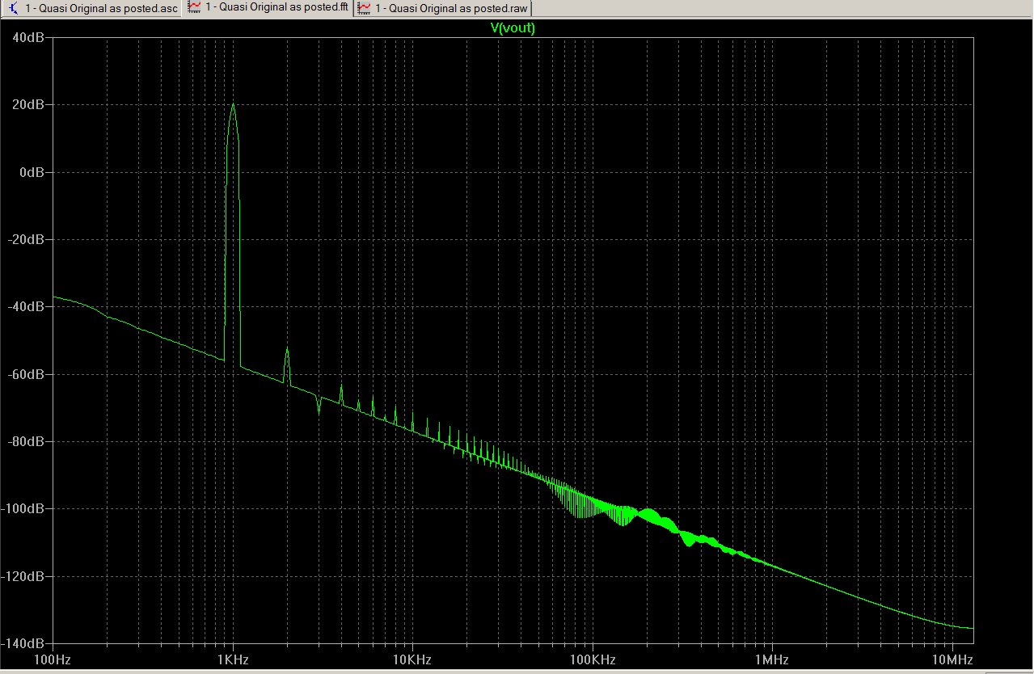Screen dimensions: 1034x674
Task: Click the -40dB axis label
Action: (26, 307)
